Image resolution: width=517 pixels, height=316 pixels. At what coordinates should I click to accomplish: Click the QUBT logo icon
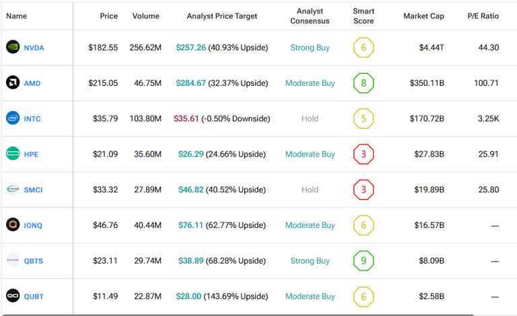coord(13,297)
